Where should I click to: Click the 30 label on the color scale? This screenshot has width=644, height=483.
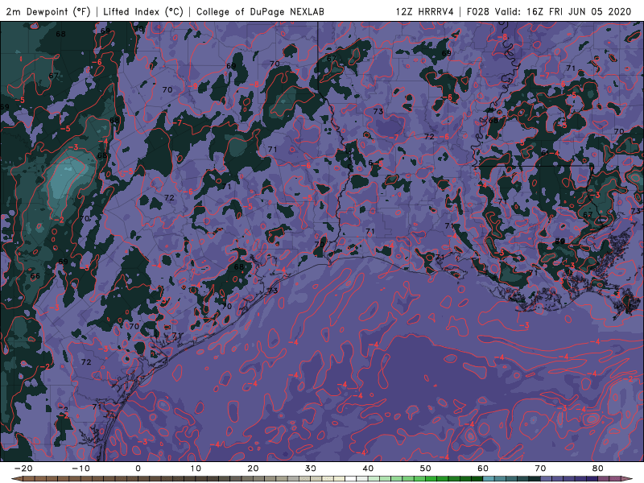tap(311, 469)
